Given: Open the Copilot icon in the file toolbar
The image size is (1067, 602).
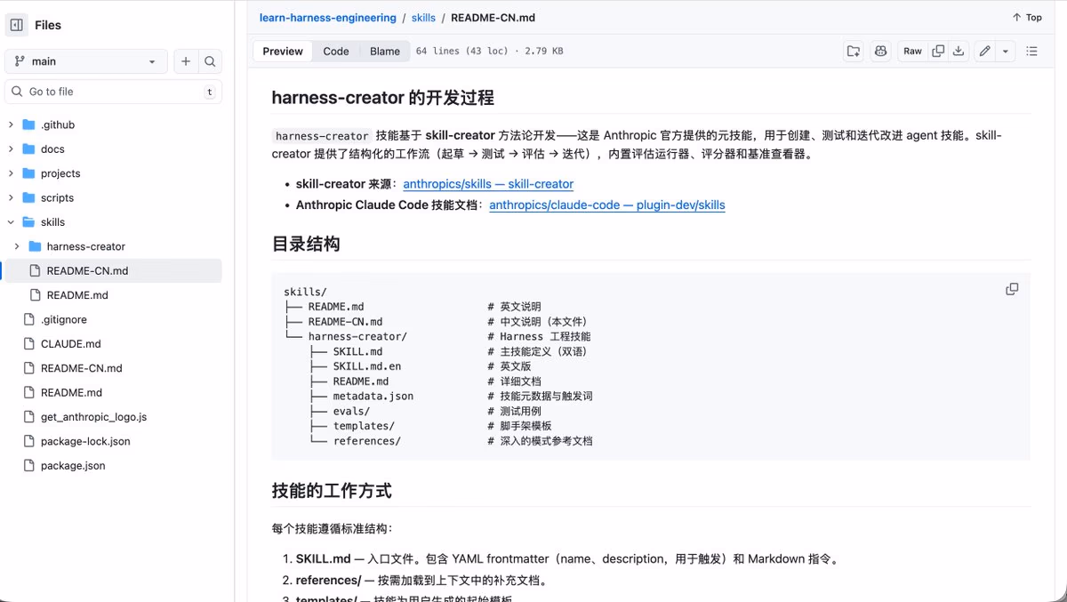Looking at the screenshot, I should [880, 51].
